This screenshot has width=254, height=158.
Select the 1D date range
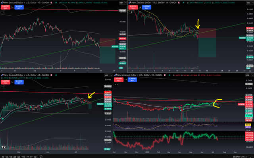tap(3, 157)
